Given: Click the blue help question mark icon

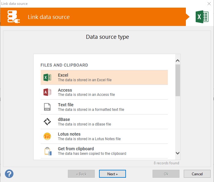Looking at the screenshot, I should [x=9, y=174].
